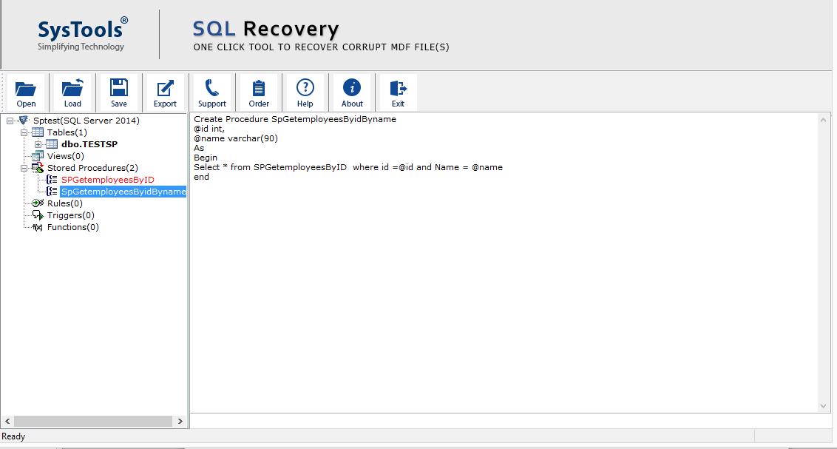Click the Order clipboard icon
Image resolution: width=837 pixels, height=449 pixels.
tap(258, 88)
